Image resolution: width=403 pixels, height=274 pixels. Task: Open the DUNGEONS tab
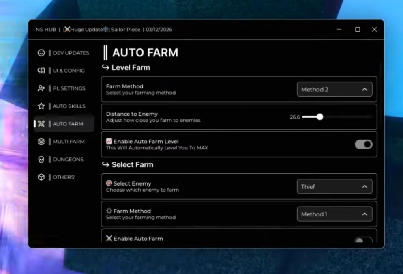point(64,160)
